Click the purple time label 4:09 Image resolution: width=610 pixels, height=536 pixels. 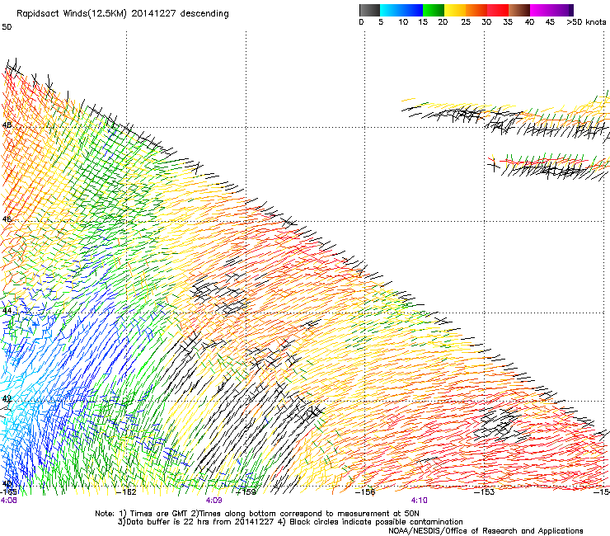pyautogui.click(x=214, y=501)
